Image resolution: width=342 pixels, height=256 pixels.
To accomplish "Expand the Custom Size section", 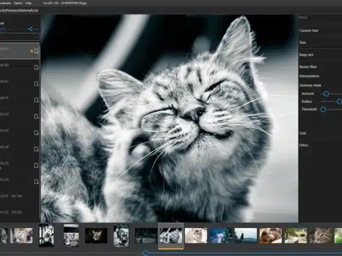I will pos(308,30).
